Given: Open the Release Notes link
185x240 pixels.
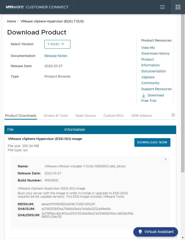Looking at the screenshot, I should [x=56, y=56].
